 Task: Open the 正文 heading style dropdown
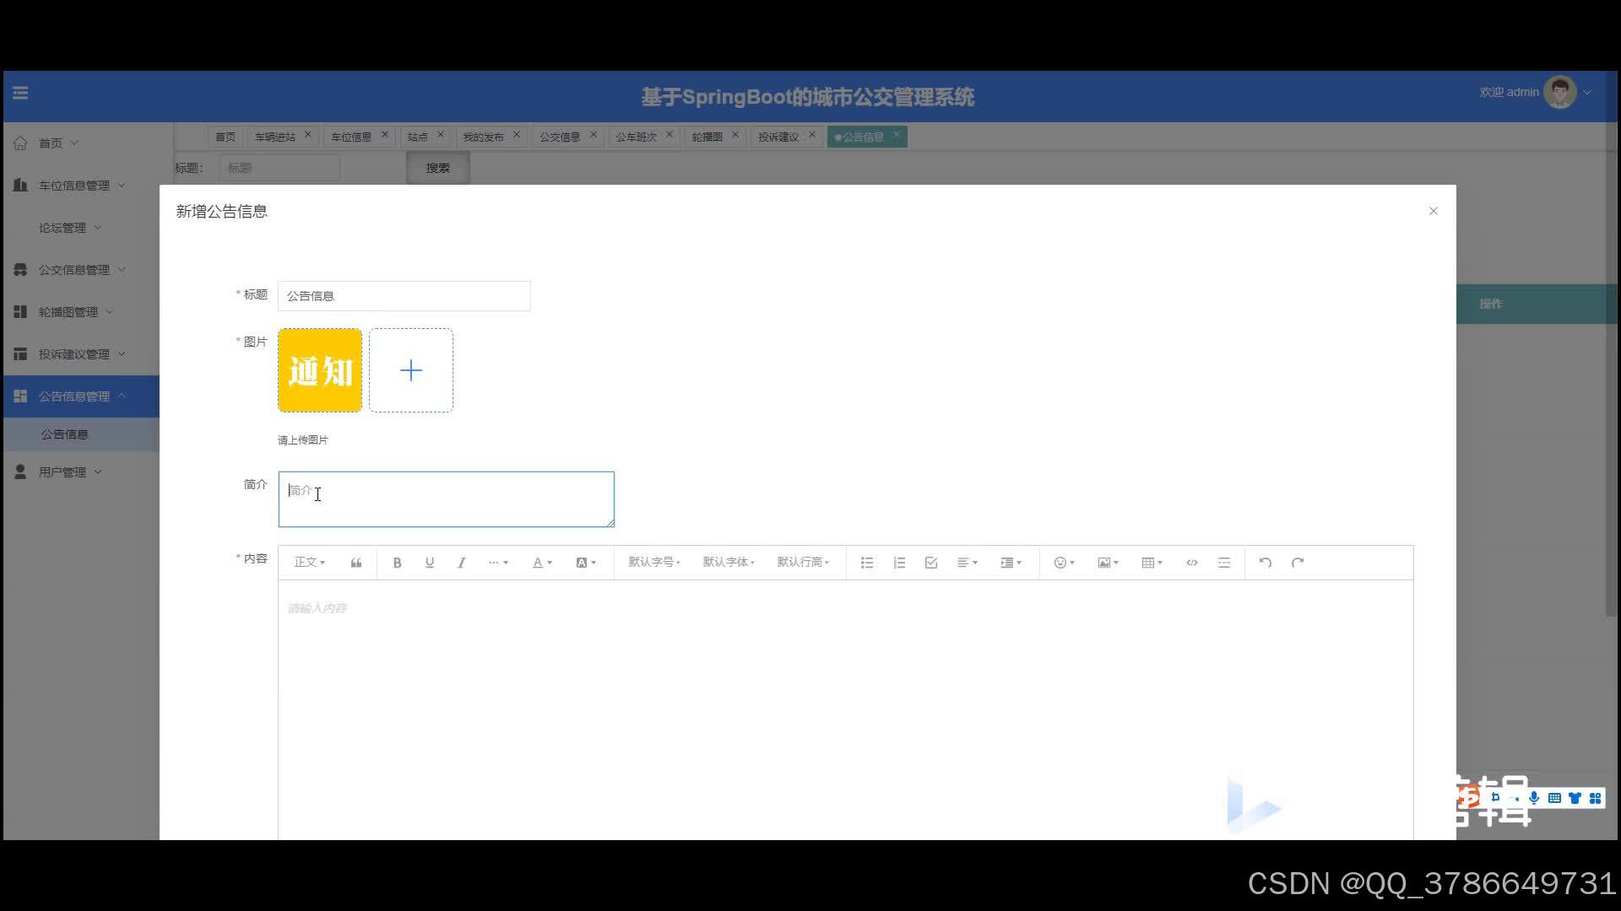tap(309, 563)
